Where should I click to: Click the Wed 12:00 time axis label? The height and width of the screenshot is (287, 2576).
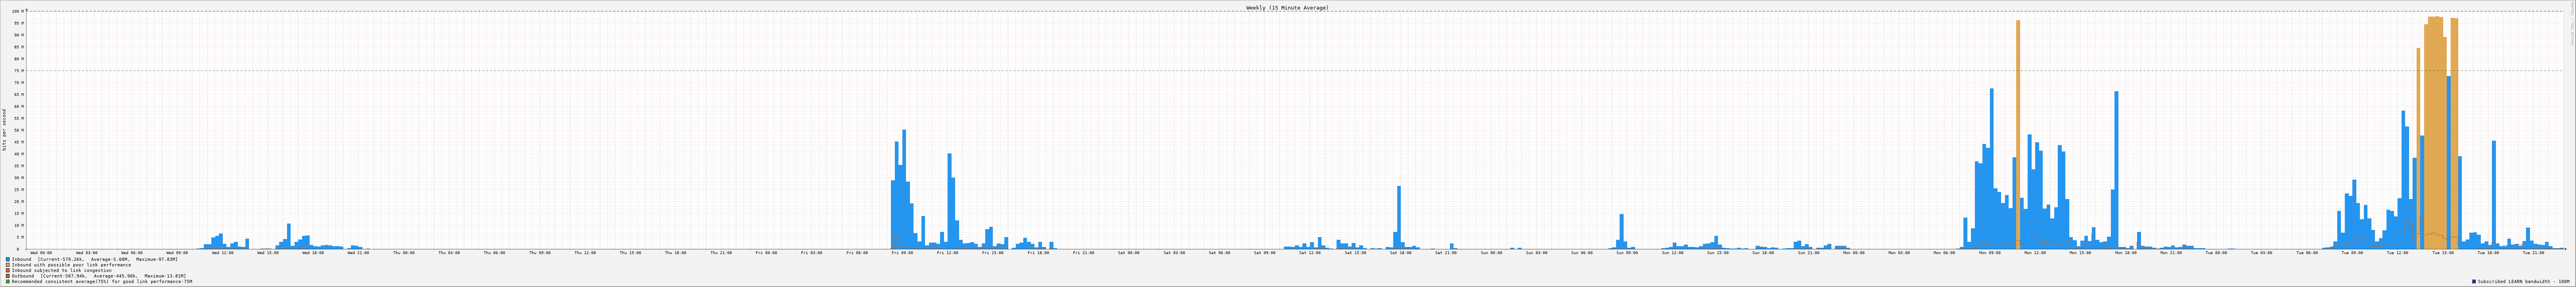tap(222, 253)
